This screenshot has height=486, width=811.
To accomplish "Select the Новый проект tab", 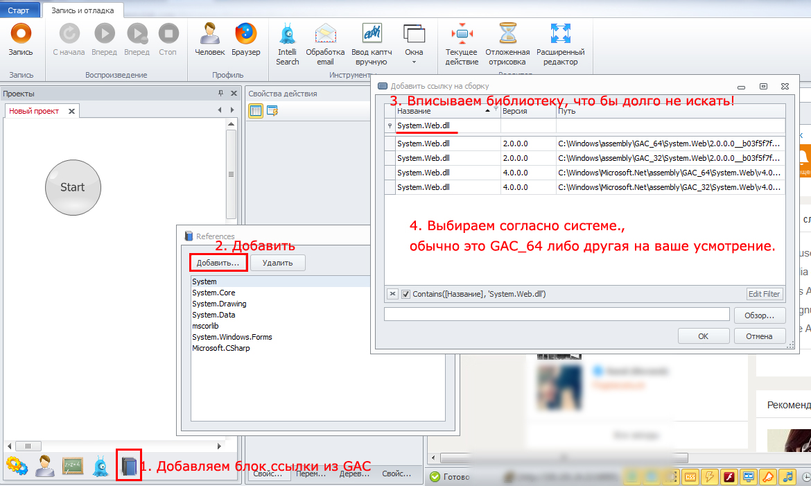I will pyautogui.click(x=34, y=111).
